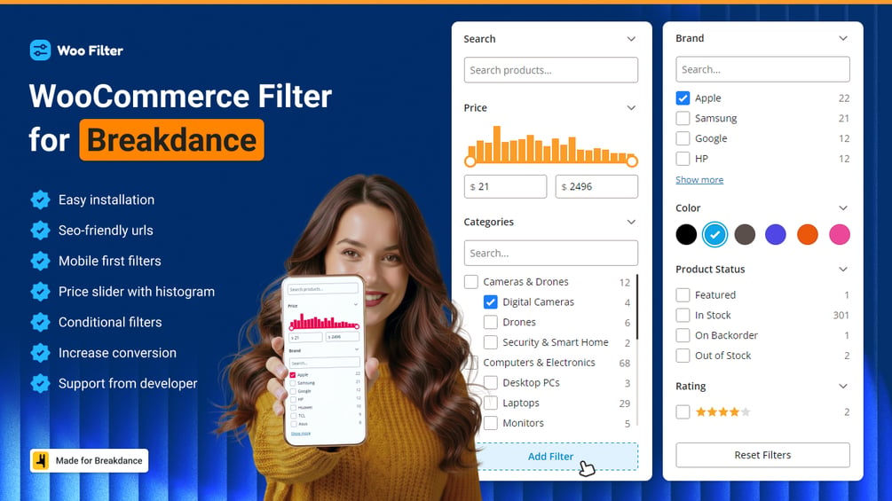The width and height of the screenshot is (892, 501).
Task: Click the check badge beside Mobile first filters
Action: point(40,261)
